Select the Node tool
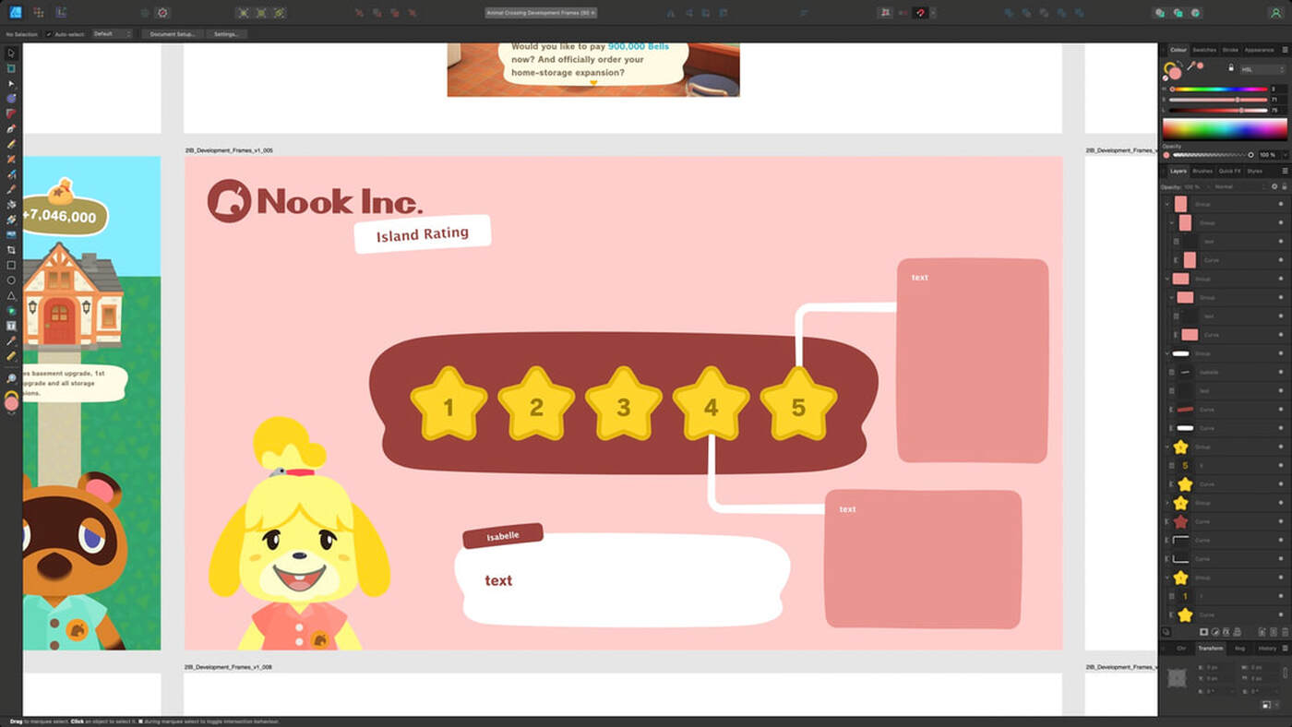Viewport: 1292px width, 727px height. (x=11, y=83)
